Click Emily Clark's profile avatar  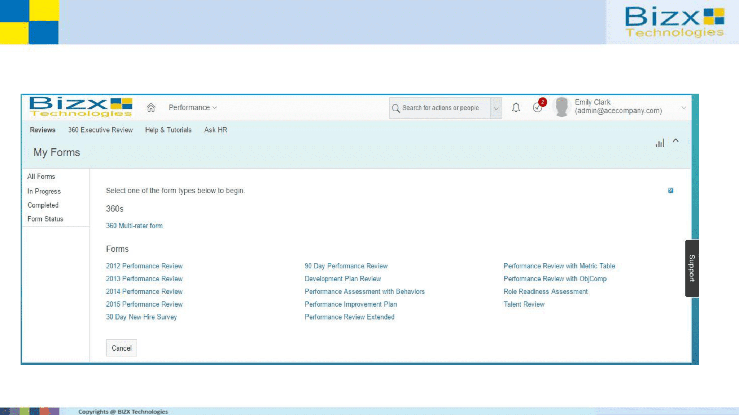561,107
